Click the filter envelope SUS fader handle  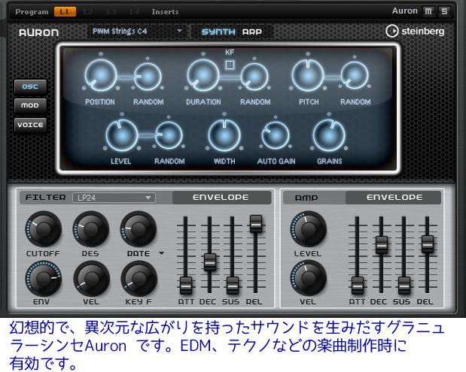point(232,285)
